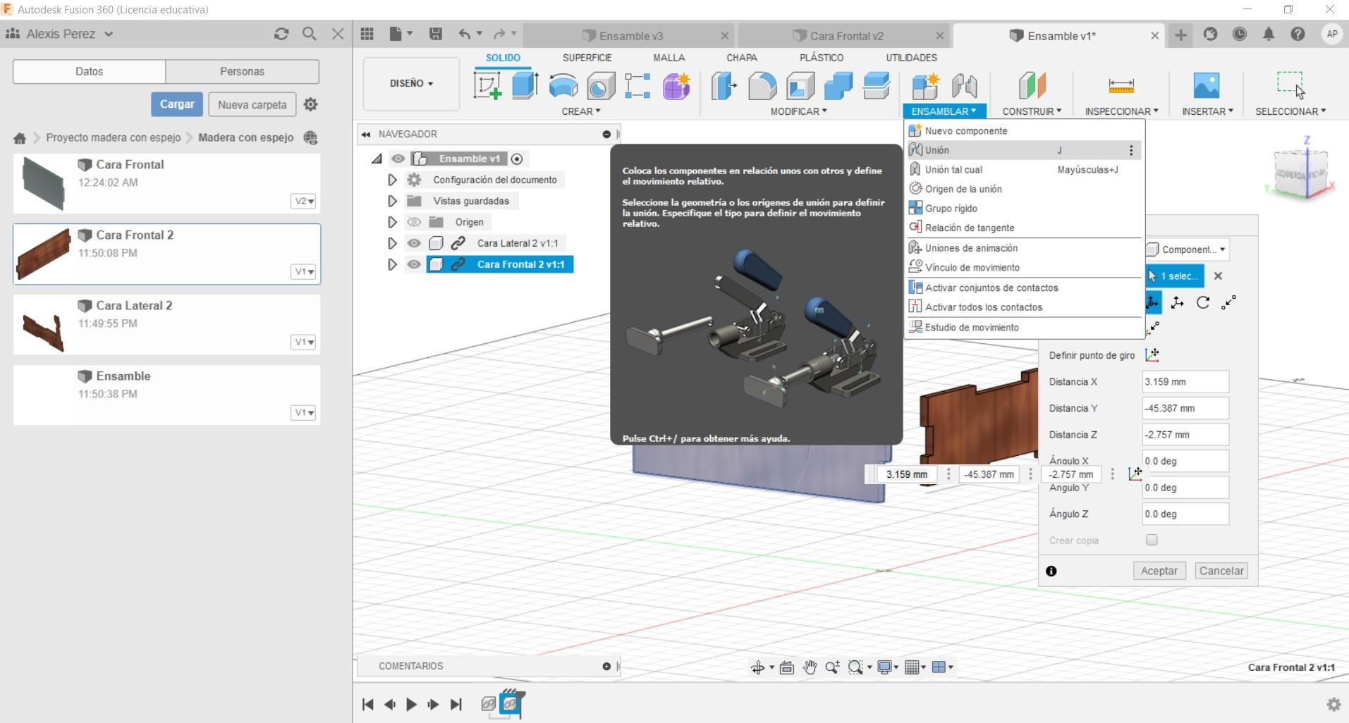The image size is (1349, 723).
Task: Show the hidden Origen folder
Action: click(414, 222)
